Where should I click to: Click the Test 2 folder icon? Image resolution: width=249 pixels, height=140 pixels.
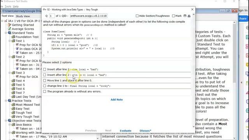coord(13,57)
